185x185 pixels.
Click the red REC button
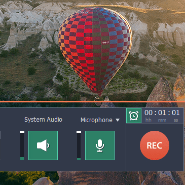pyautogui.click(x=155, y=145)
